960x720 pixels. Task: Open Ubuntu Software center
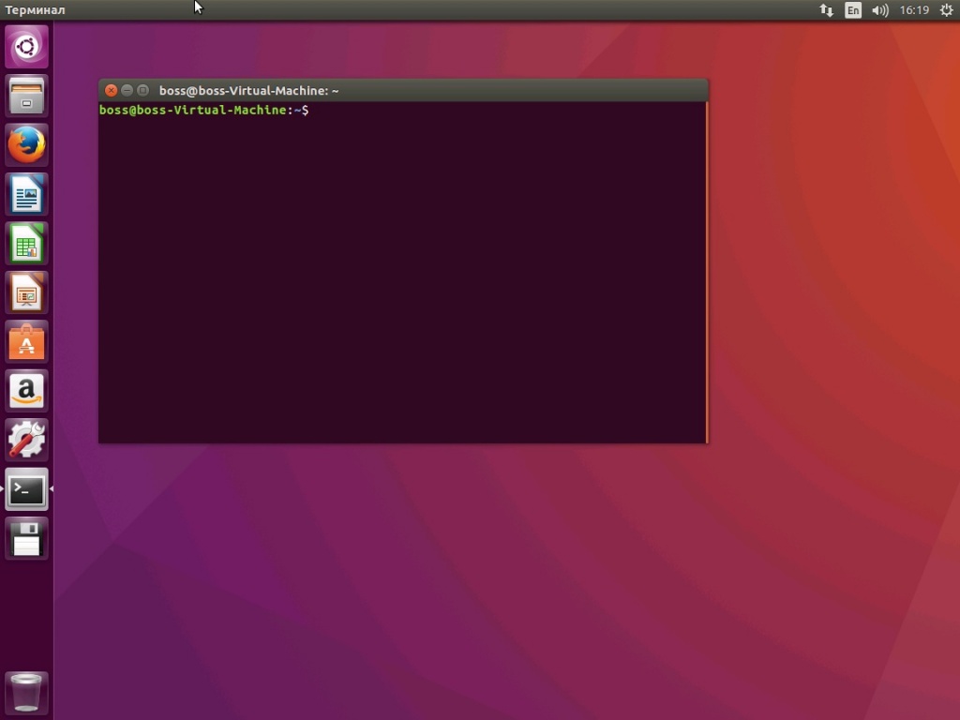[26, 343]
